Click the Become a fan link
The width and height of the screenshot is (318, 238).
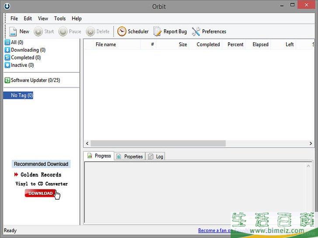(215, 230)
